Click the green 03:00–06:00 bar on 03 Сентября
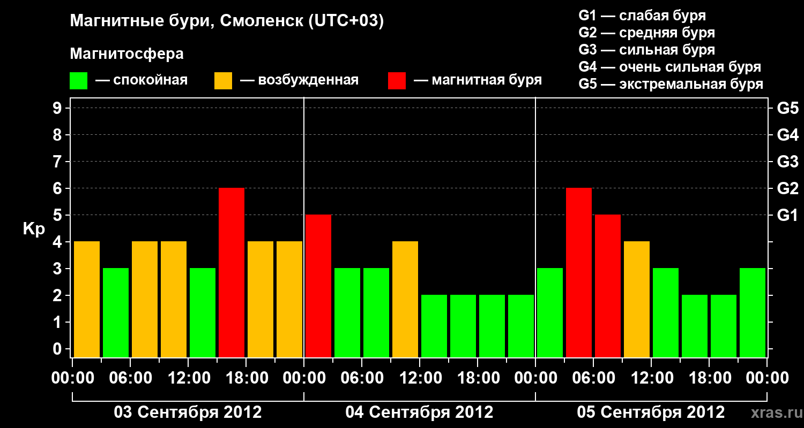This screenshot has width=804, height=428. [116, 313]
